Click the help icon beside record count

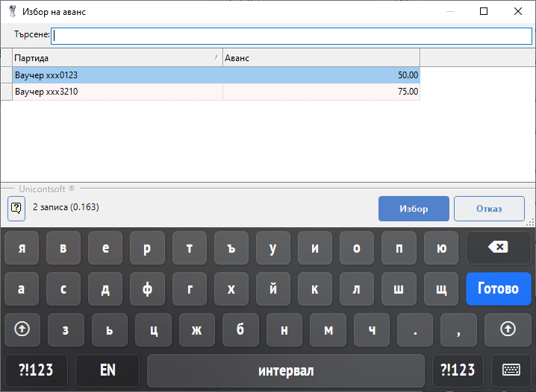[x=16, y=208]
